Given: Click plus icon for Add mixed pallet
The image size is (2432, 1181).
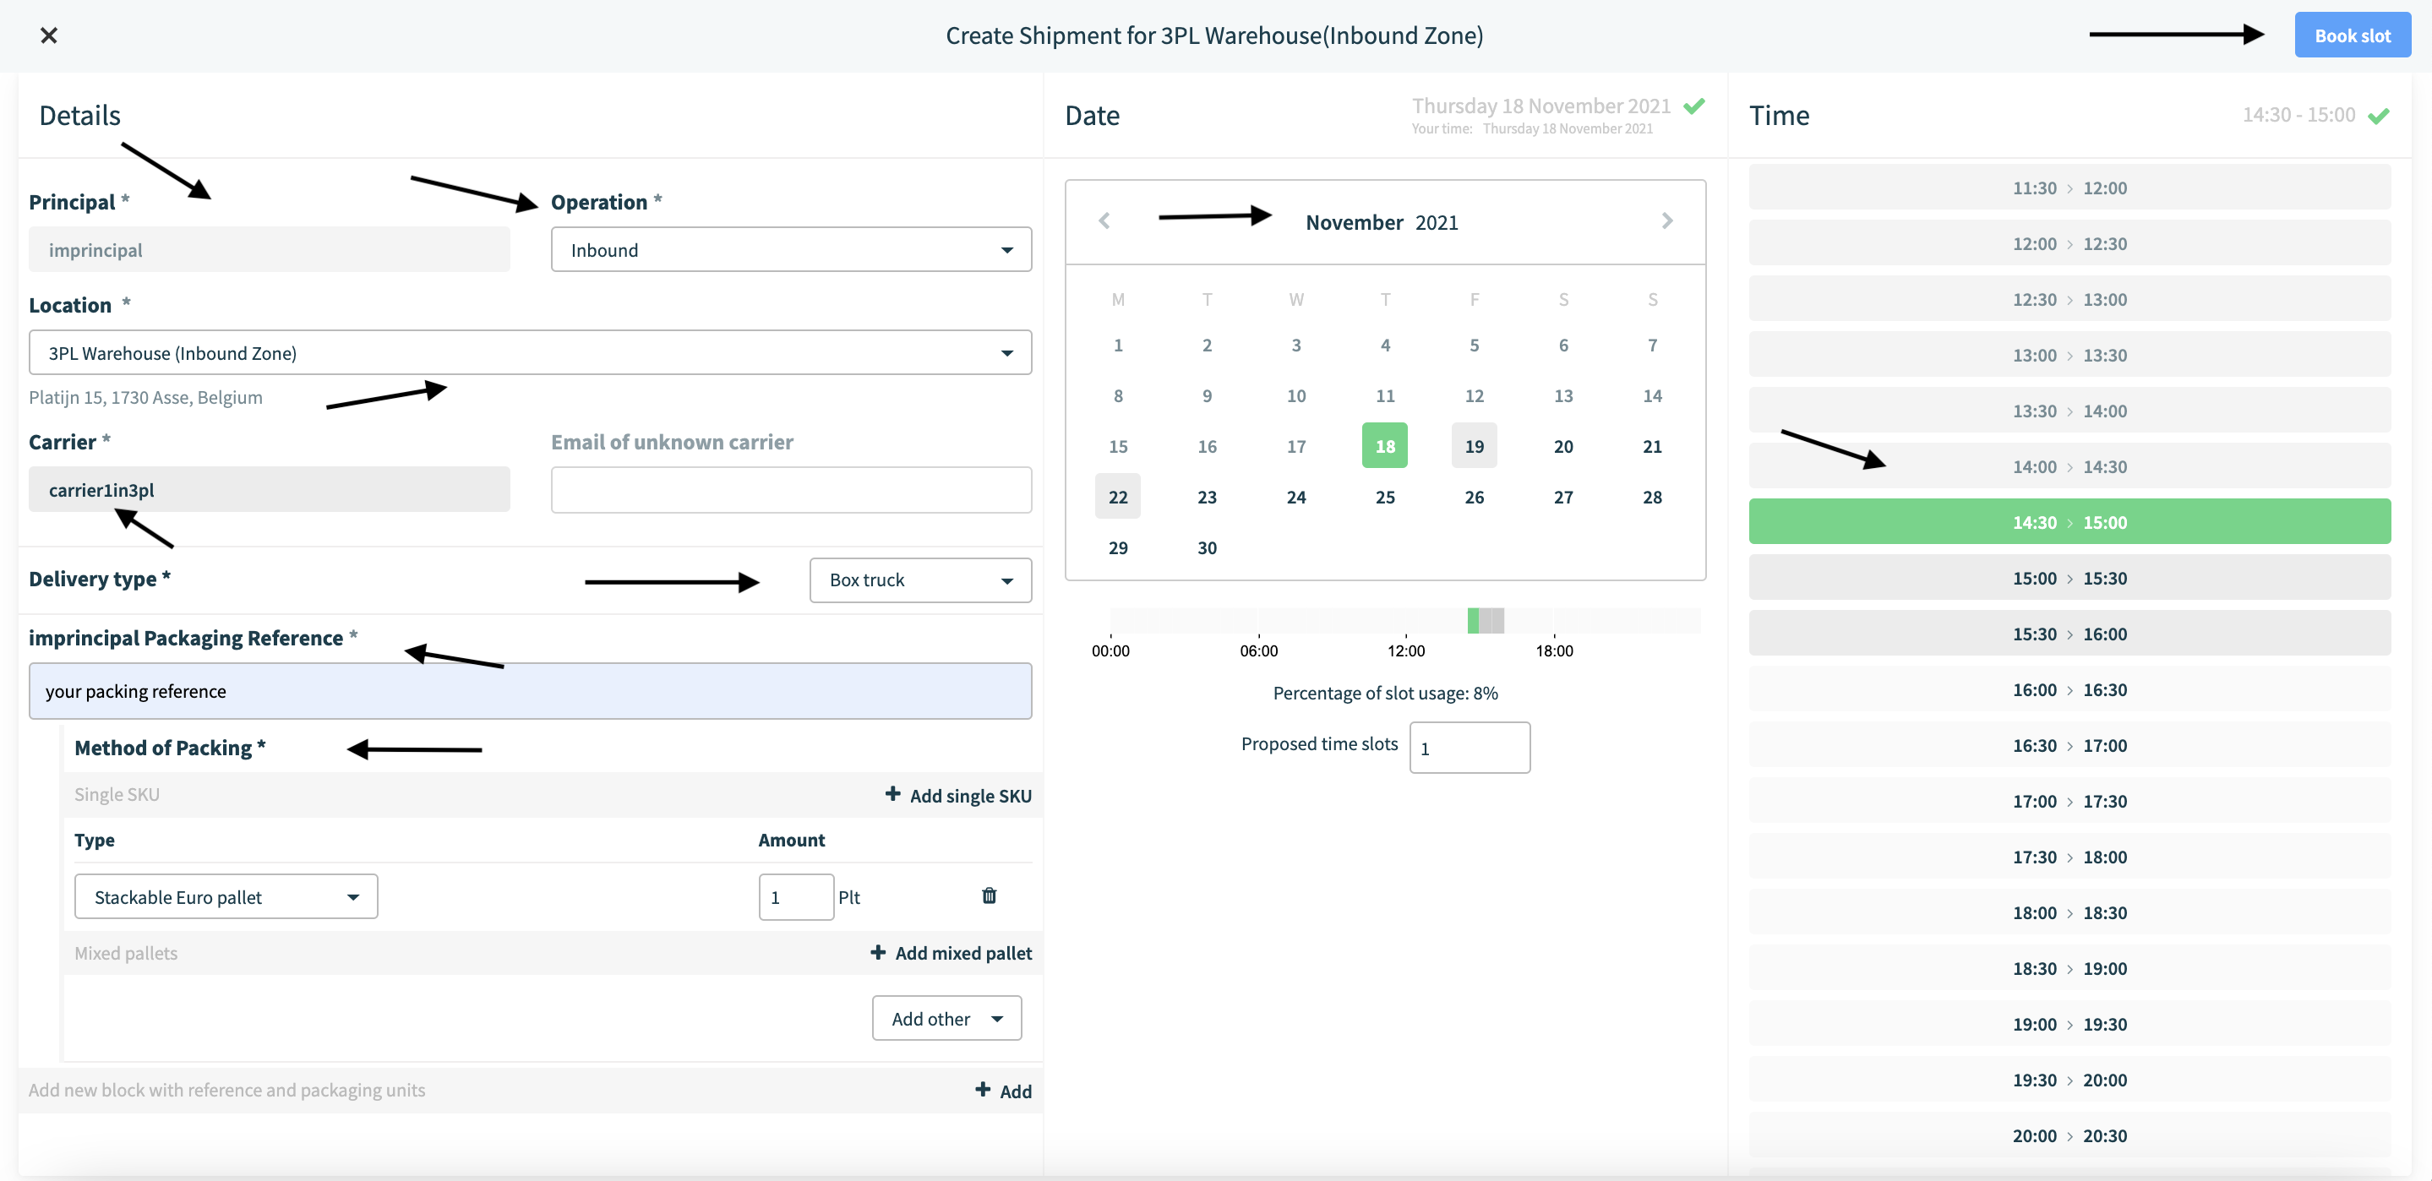Looking at the screenshot, I should pyautogui.click(x=878, y=951).
